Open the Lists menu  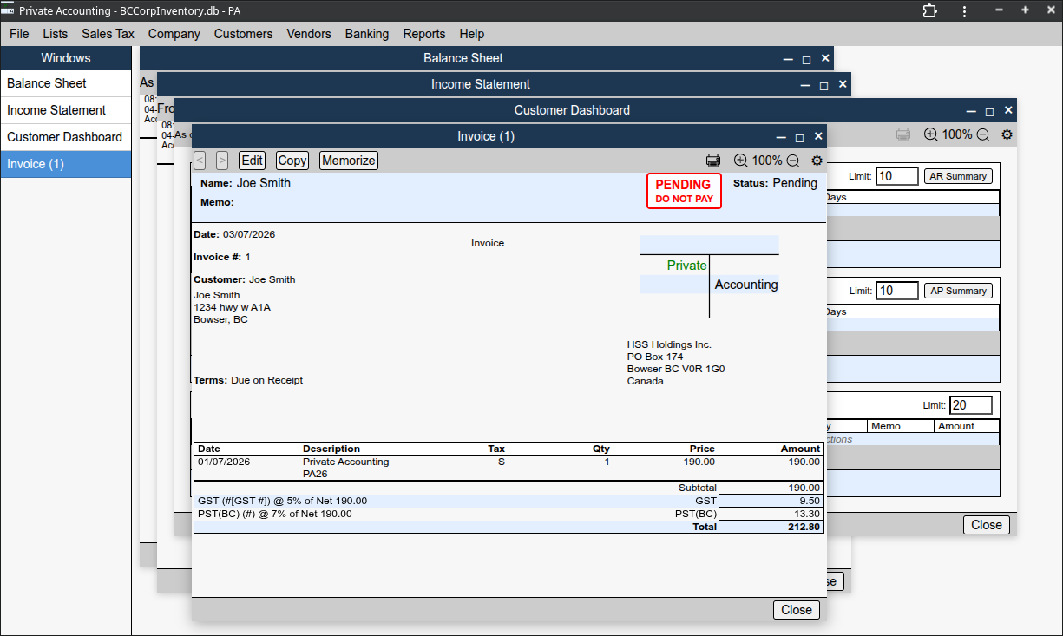55,34
